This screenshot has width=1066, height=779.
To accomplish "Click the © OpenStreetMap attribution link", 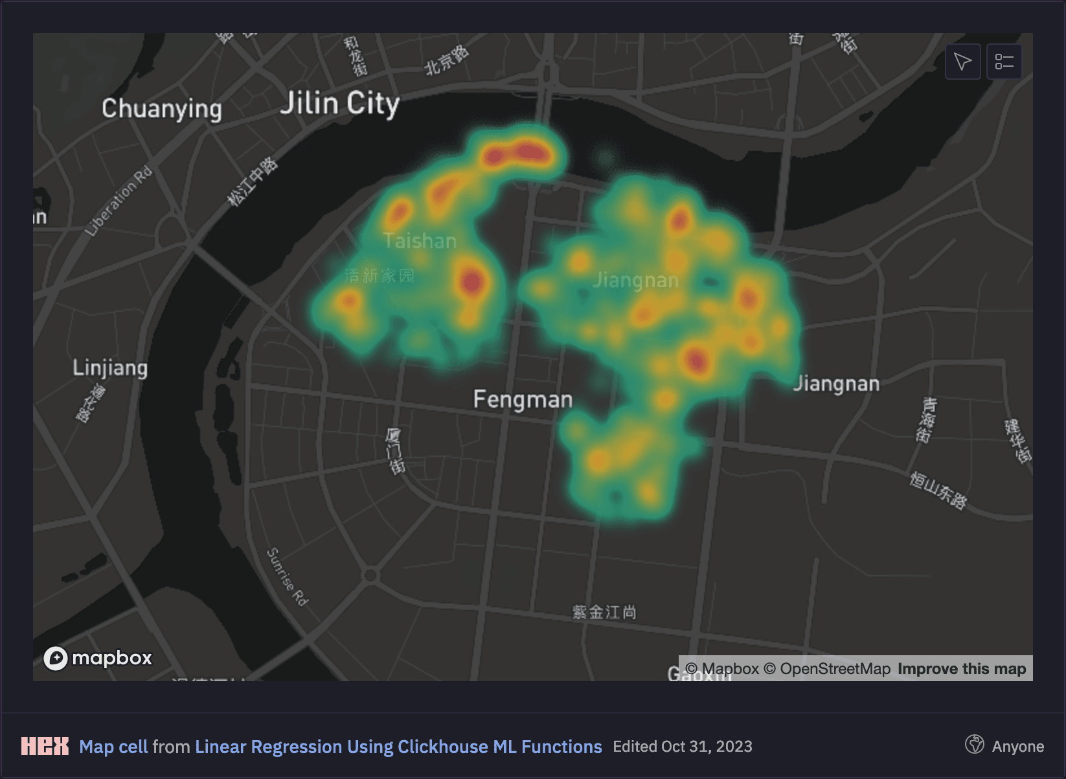I will [x=827, y=669].
